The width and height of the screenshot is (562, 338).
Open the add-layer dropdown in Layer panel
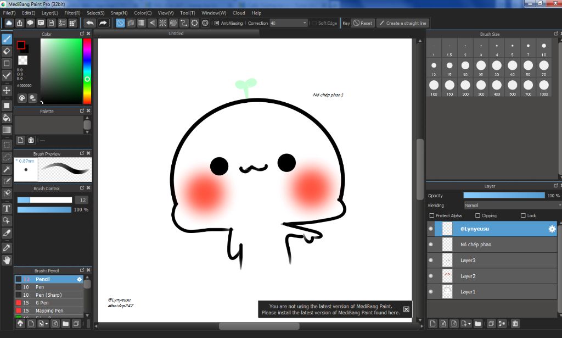466,324
